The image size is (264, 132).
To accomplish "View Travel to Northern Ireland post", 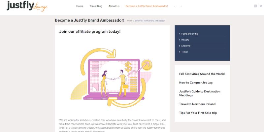I will coord(197,104).
